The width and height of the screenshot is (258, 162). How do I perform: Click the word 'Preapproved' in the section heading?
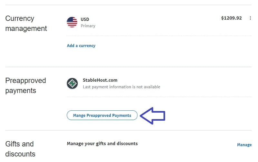coord(26,81)
